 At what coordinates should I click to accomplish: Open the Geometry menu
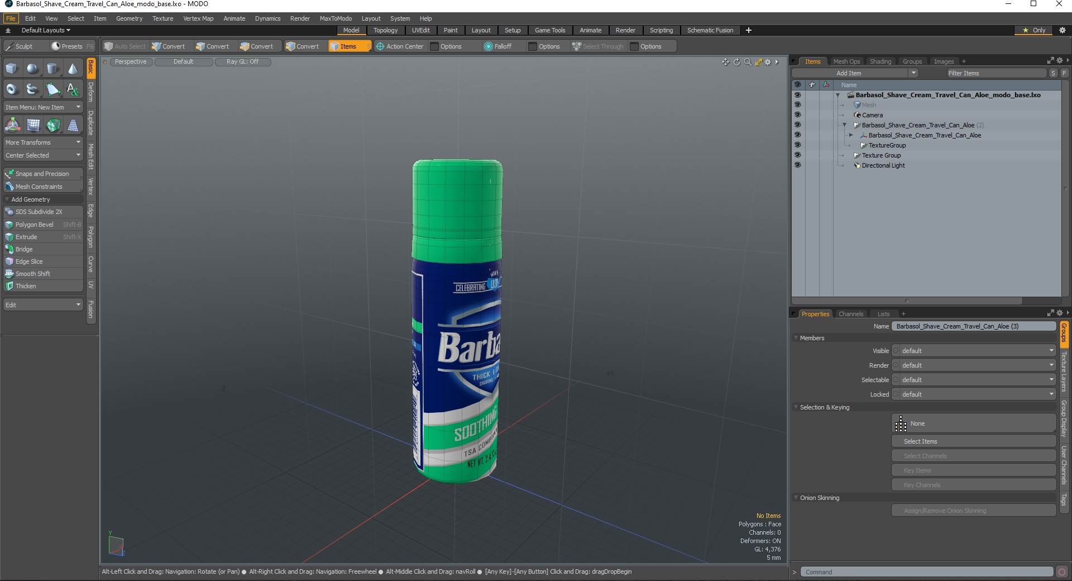point(129,18)
